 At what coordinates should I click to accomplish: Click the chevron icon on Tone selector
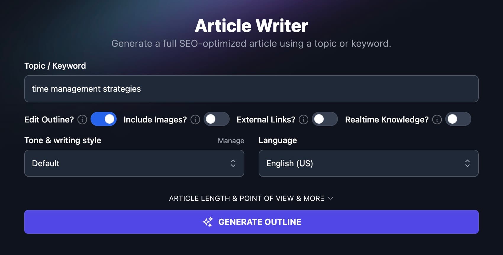tap(233, 163)
